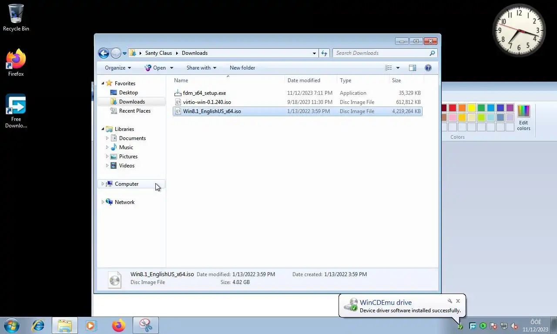
Task: Open the Music library
Action: pos(126,147)
